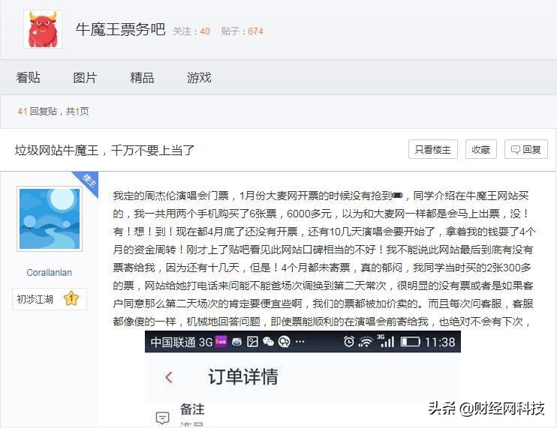Open the 牛魔王票务吧 red bull avatar

43,29
